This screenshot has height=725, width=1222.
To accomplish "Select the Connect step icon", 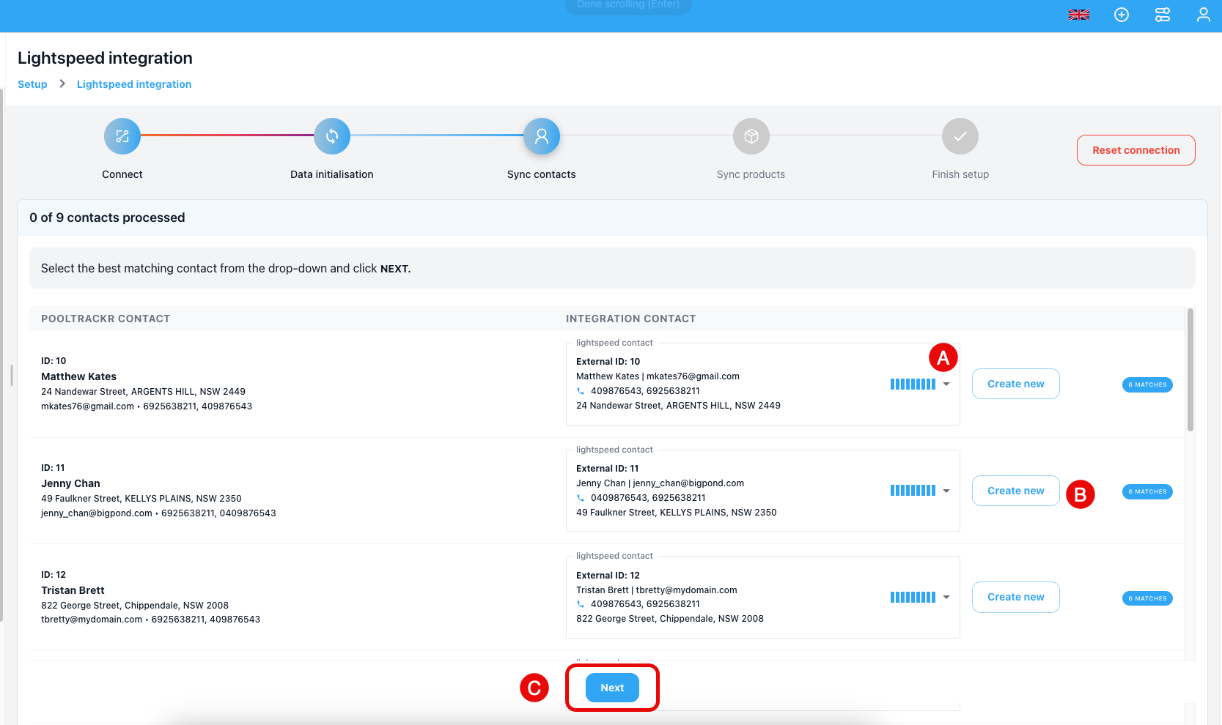I will point(122,136).
